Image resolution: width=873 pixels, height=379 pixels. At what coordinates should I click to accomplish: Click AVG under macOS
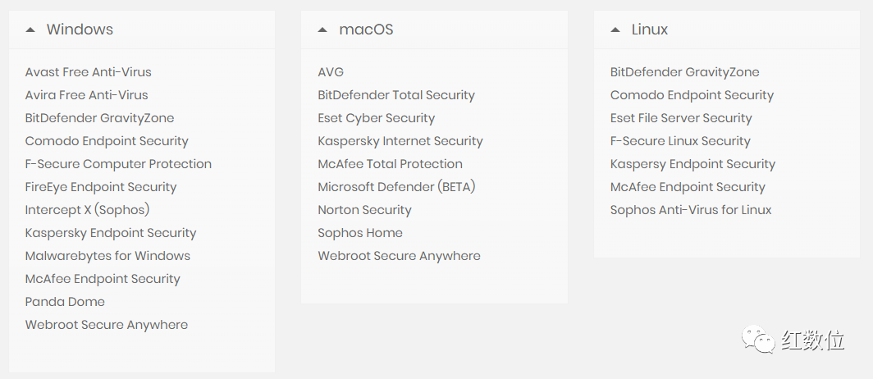coord(331,72)
